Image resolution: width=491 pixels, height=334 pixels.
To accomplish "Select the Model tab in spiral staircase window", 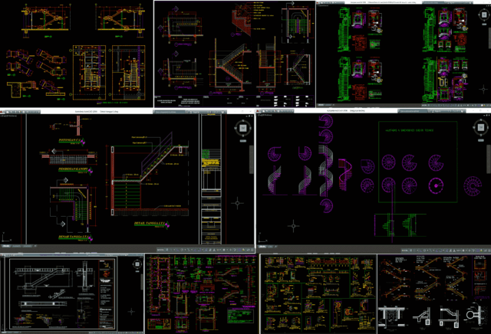I will pos(263,247).
